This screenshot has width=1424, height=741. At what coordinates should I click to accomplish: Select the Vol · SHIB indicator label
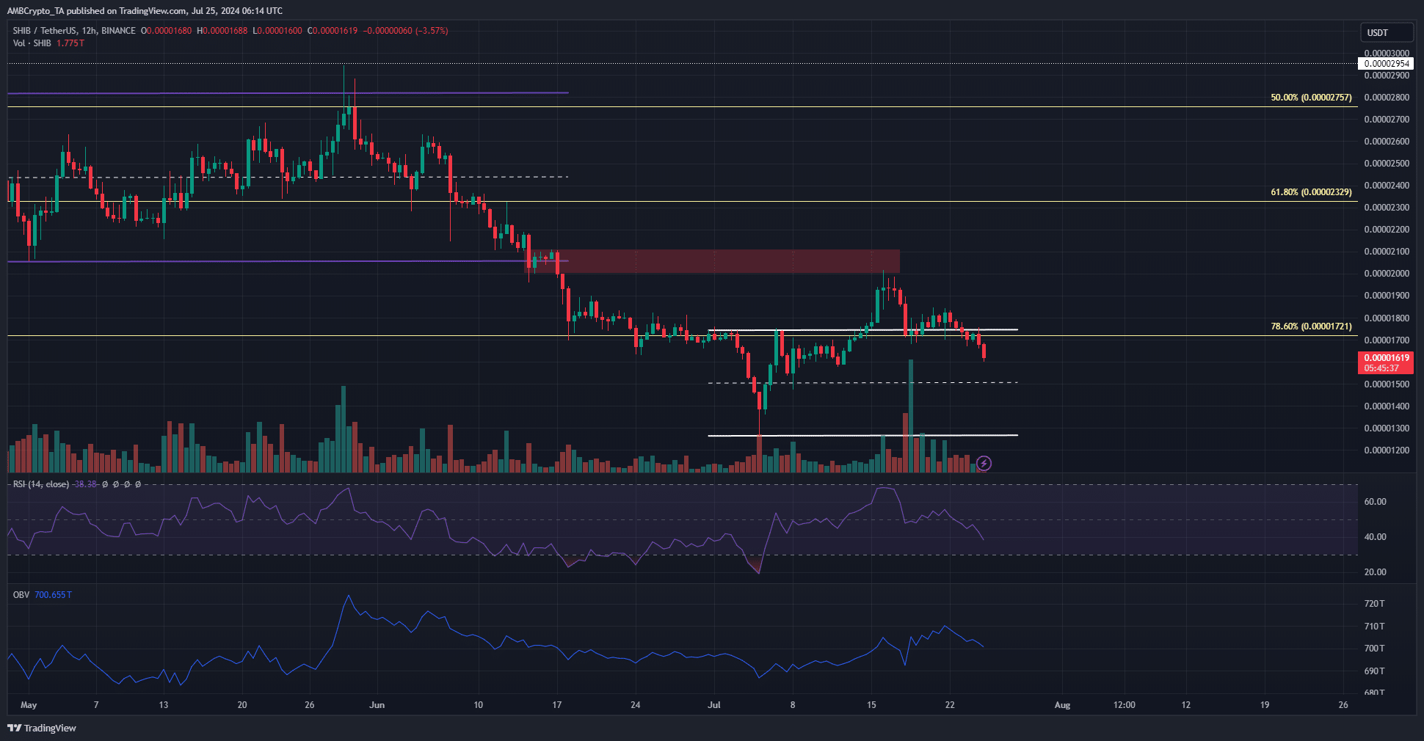32,43
